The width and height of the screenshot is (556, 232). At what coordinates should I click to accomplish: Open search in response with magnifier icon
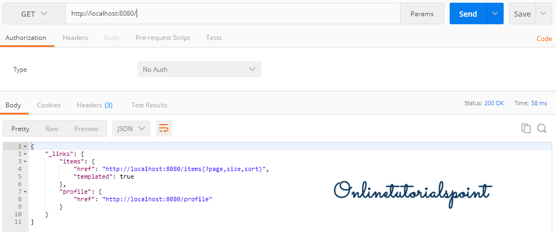point(542,128)
